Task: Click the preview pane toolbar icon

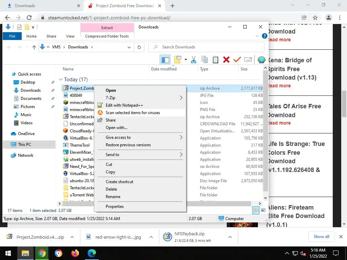Action: tap(165, 60)
